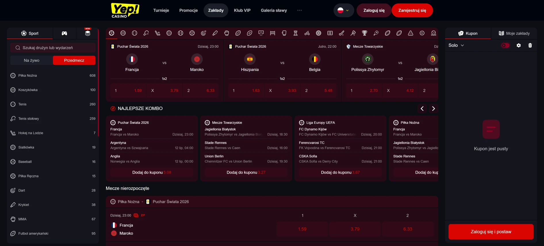This screenshot has height=246, width=544.
Task: Choose the trophy icon in sports bar
Action: [365, 33]
